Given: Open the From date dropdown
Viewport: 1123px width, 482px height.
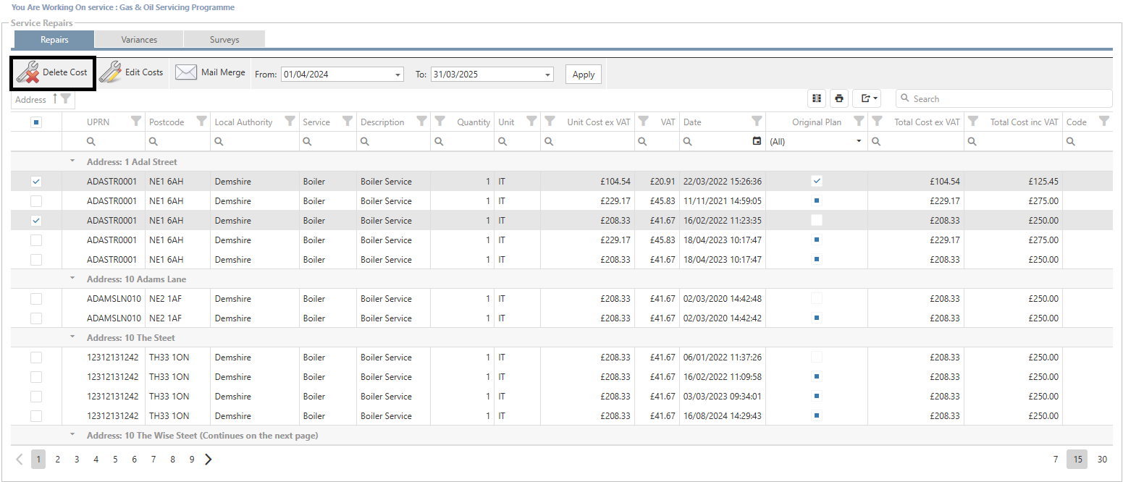Looking at the screenshot, I should (x=398, y=75).
